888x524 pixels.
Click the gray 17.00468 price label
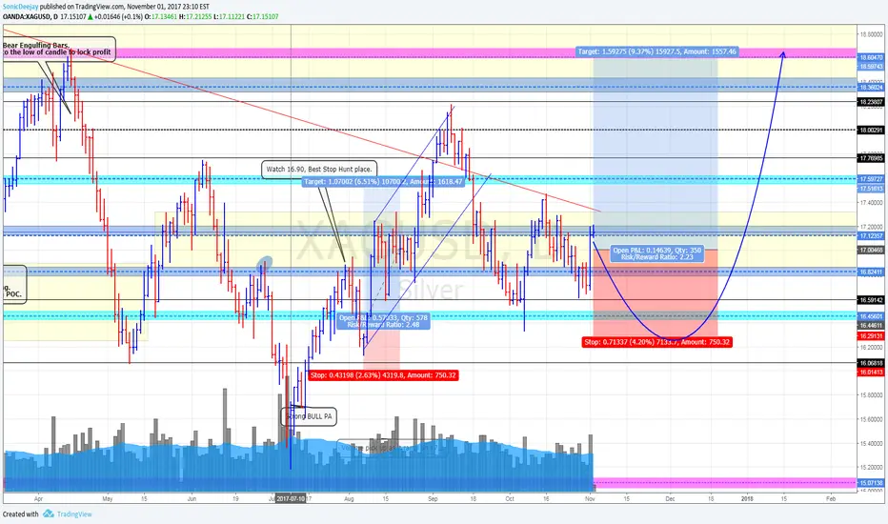point(871,250)
